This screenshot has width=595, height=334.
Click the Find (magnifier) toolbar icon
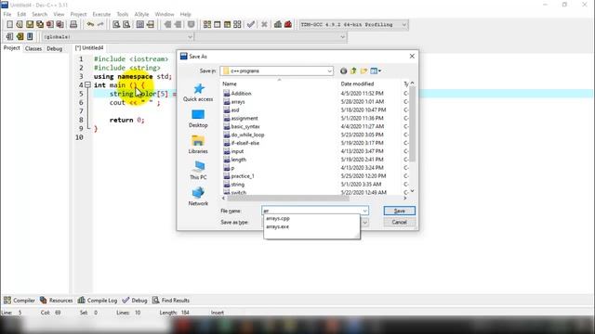point(116,25)
